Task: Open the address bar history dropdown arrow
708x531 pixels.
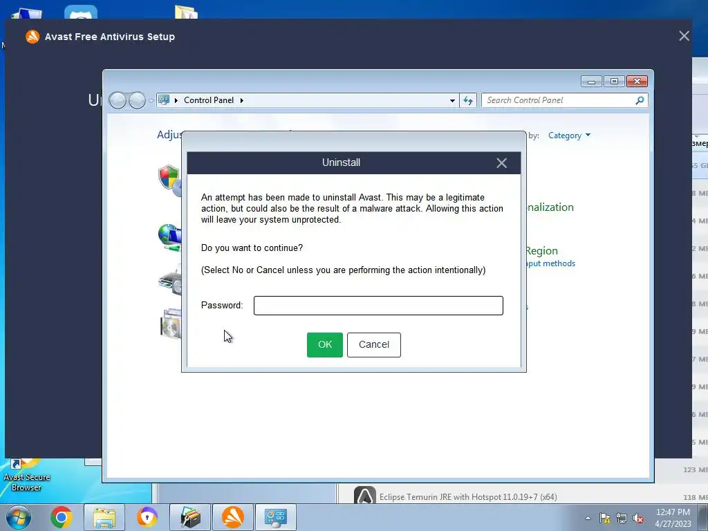Action: click(x=452, y=100)
